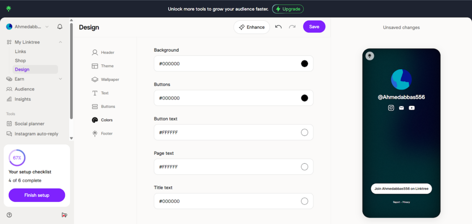Open Insights from the sidebar
The width and height of the screenshot is (472, 224).
[x=23, y=99]
